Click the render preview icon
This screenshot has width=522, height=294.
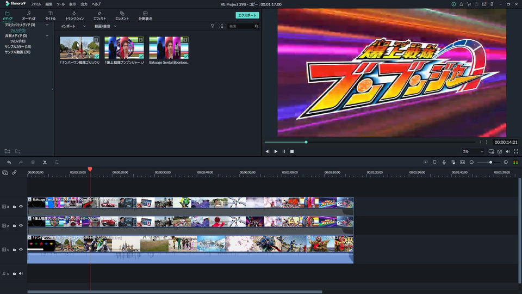425,162
